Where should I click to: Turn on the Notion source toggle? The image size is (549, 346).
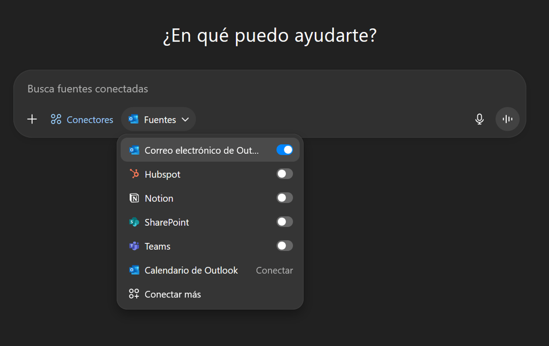click(284, 198)
